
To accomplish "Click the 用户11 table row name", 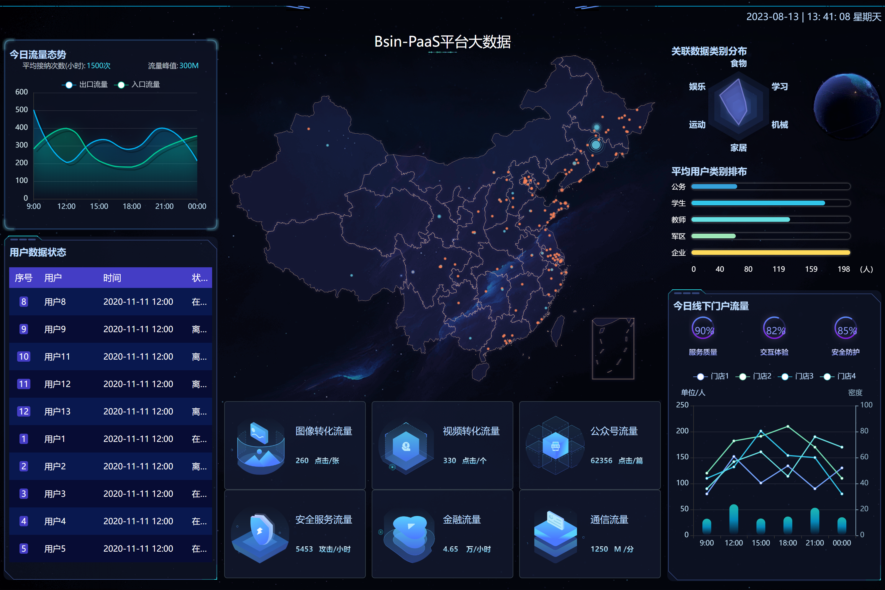I will tap(57, 357).
